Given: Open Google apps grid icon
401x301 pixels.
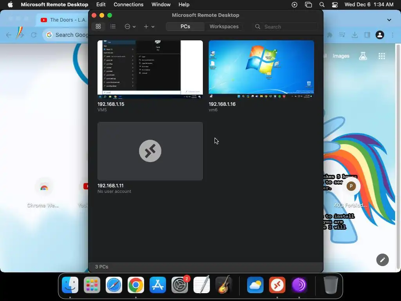Looking at the screenshot, I should 381,56.
